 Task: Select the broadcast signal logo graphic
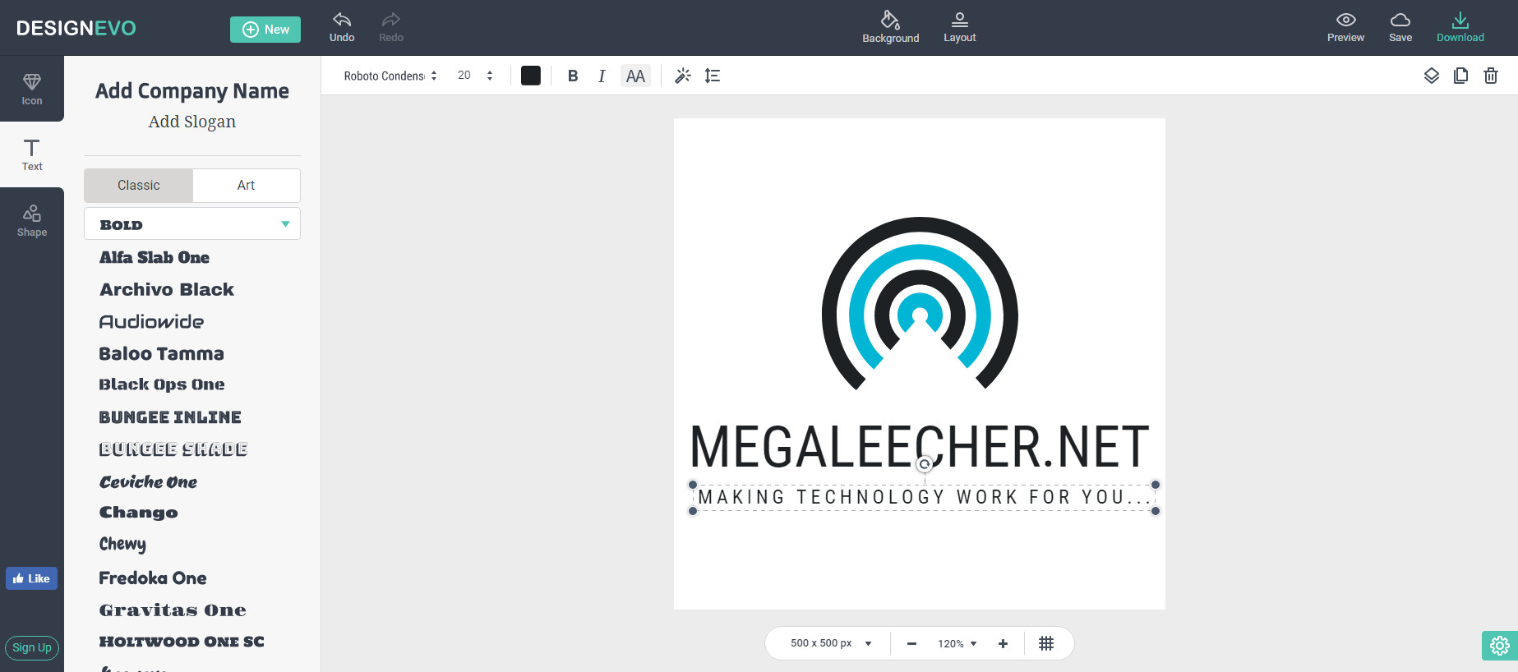(x=920, y=303)
